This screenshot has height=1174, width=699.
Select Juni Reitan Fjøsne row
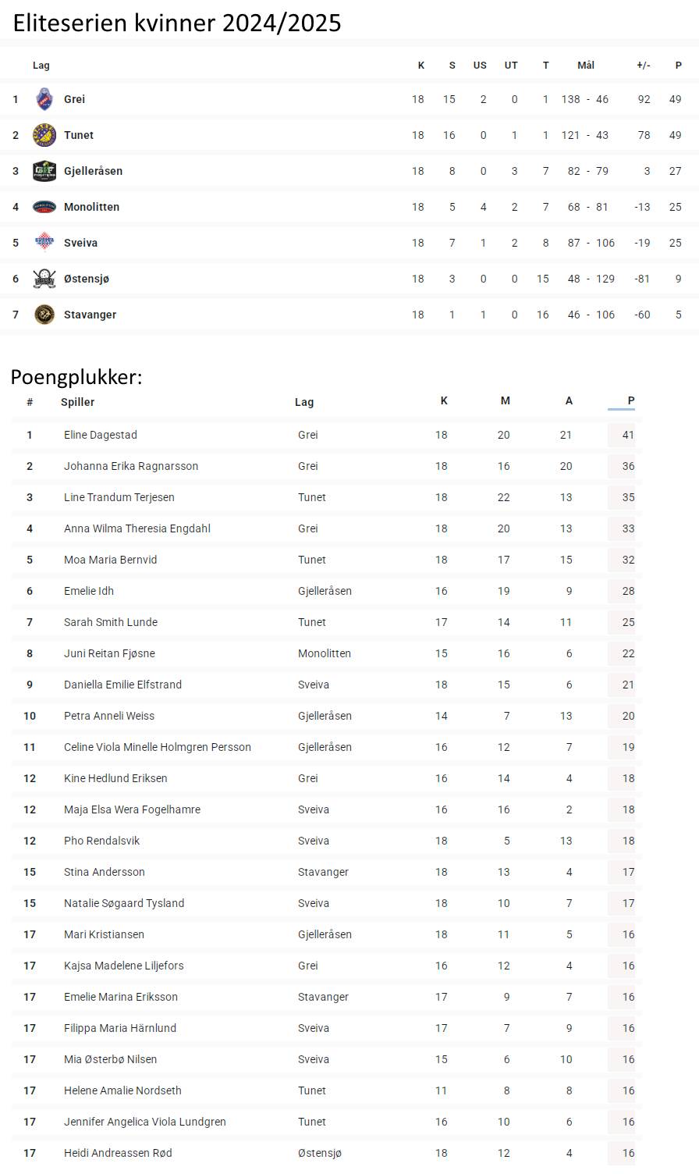pos(326,653)
